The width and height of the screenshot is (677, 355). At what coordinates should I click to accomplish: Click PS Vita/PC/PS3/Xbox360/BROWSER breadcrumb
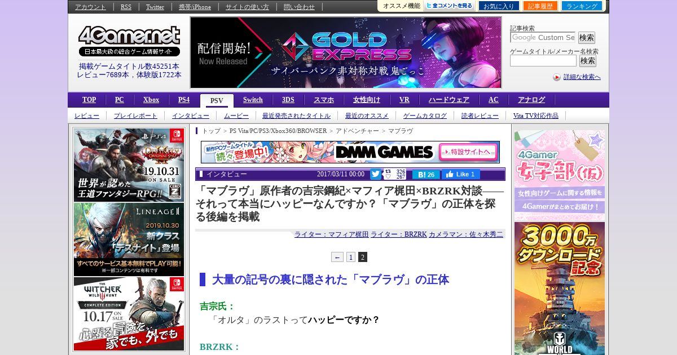click(278, 131)
